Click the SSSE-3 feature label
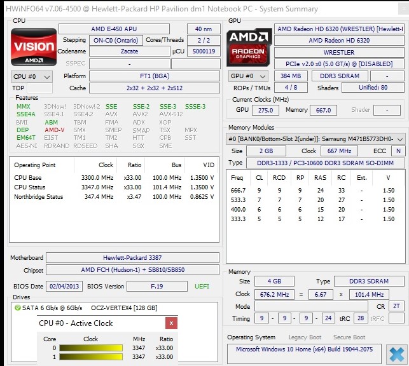Screen dimensions: 409x366 click(195, 107)
